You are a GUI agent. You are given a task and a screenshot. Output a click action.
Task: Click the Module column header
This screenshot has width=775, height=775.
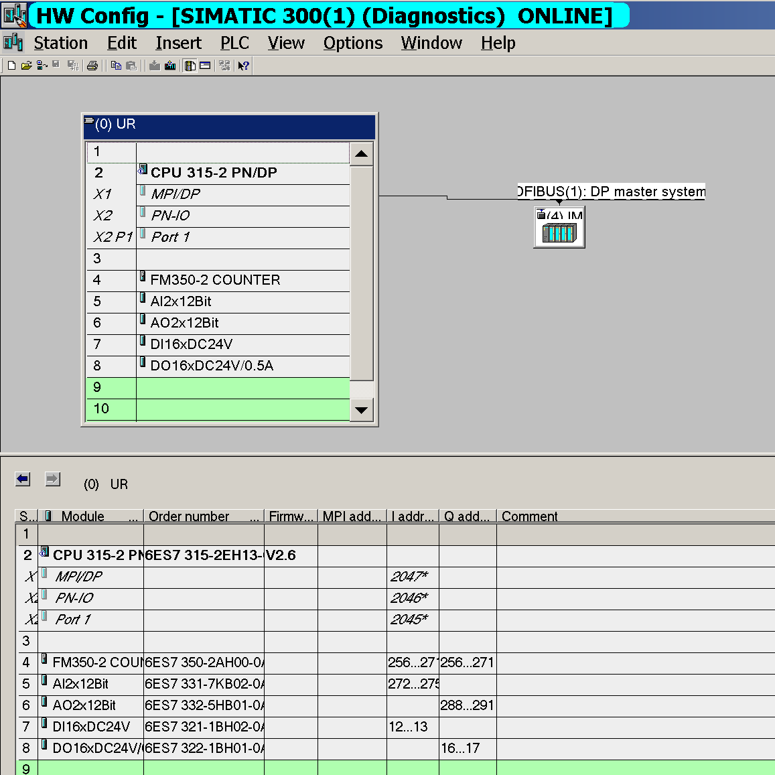click(x=91, y=516)
